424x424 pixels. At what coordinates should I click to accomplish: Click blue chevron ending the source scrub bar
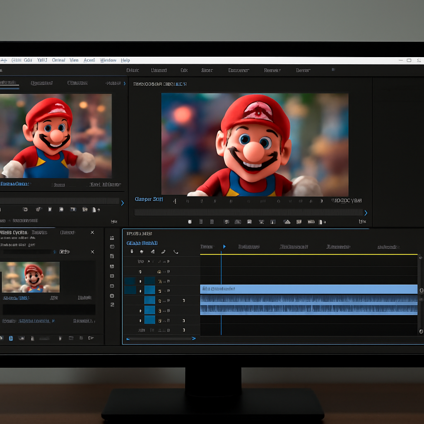pyautogui.click(x=123, y=203)
